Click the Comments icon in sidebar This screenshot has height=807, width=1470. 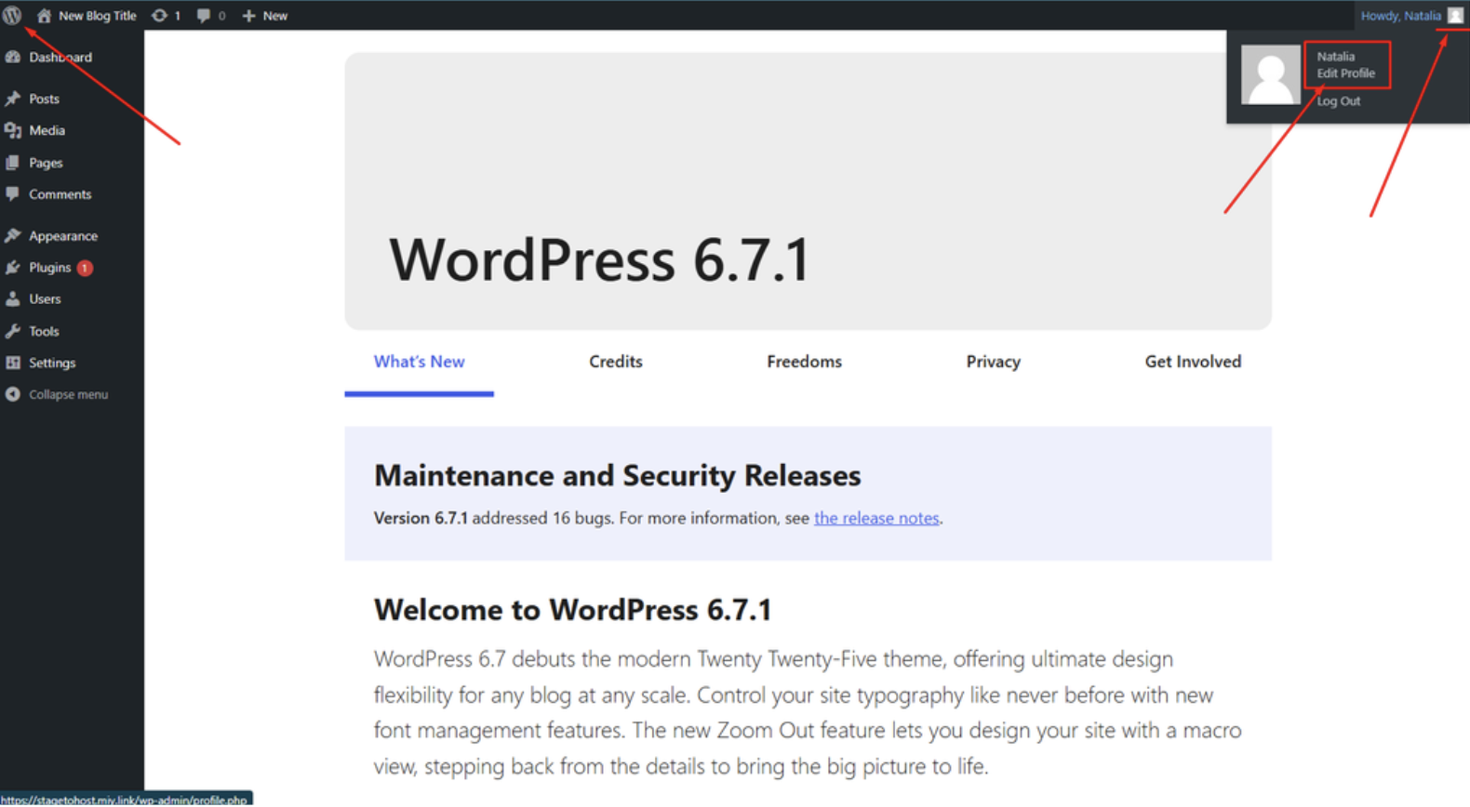13,194
